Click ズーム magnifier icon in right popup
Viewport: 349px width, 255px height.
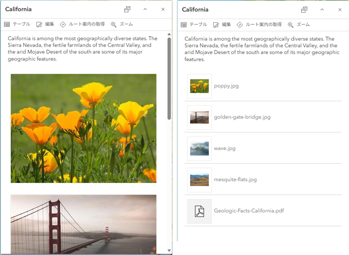point(290,25)
